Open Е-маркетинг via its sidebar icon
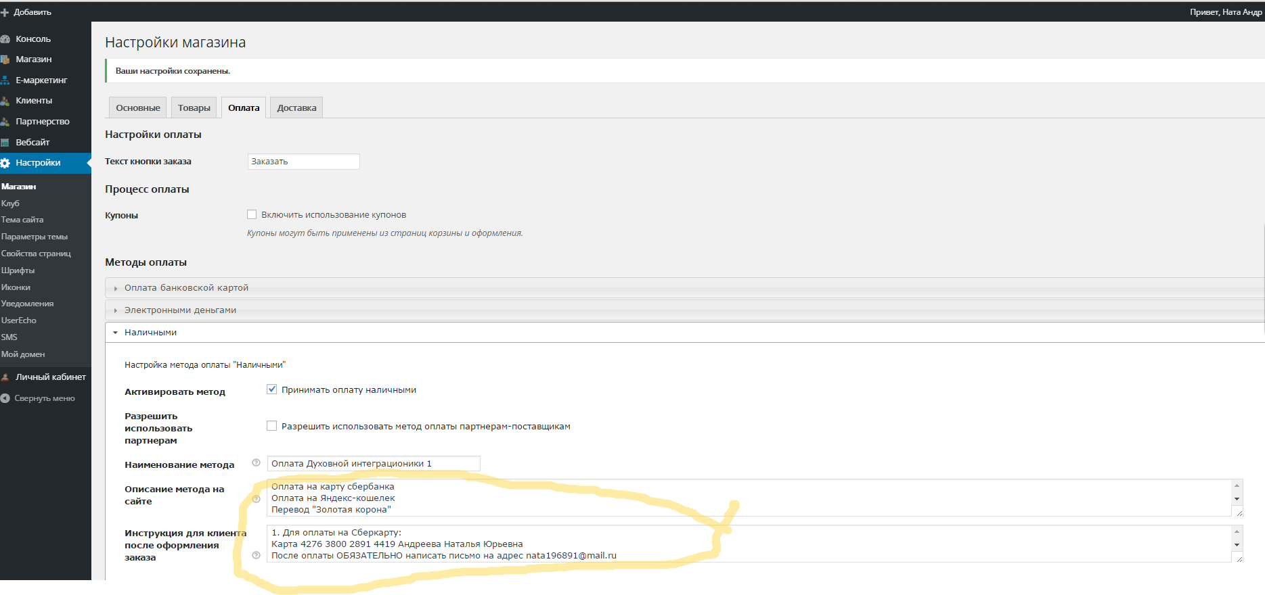The width and height of the screenshot is (1265, 595). point(5,80)
